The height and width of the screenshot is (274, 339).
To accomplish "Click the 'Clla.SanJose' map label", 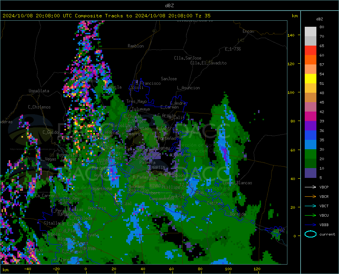I will pyautogui.click(x=188, y=58).
